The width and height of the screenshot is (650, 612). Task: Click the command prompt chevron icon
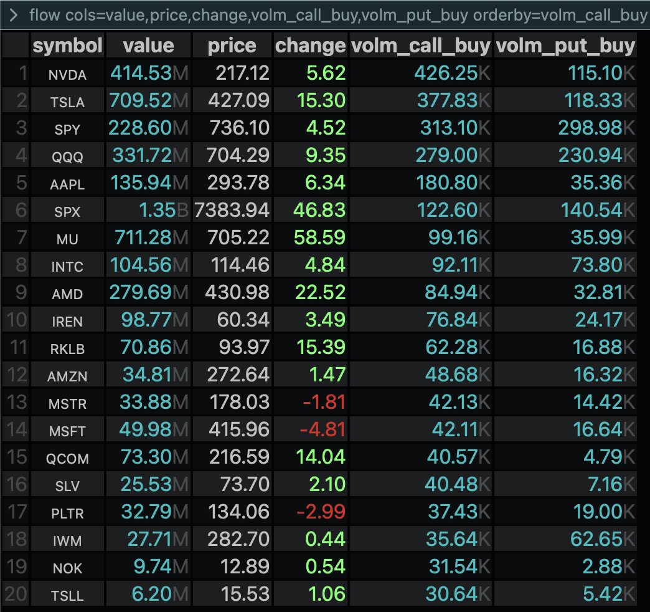pos(14,16)
